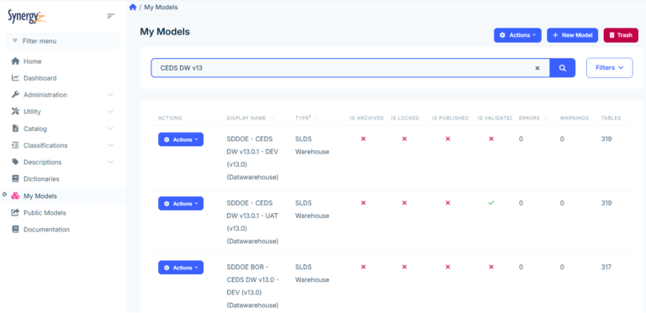Is Validated green check for v13.0.1 - UAT
This screenshot has width=646, height=313.
(x=491, y=203)
